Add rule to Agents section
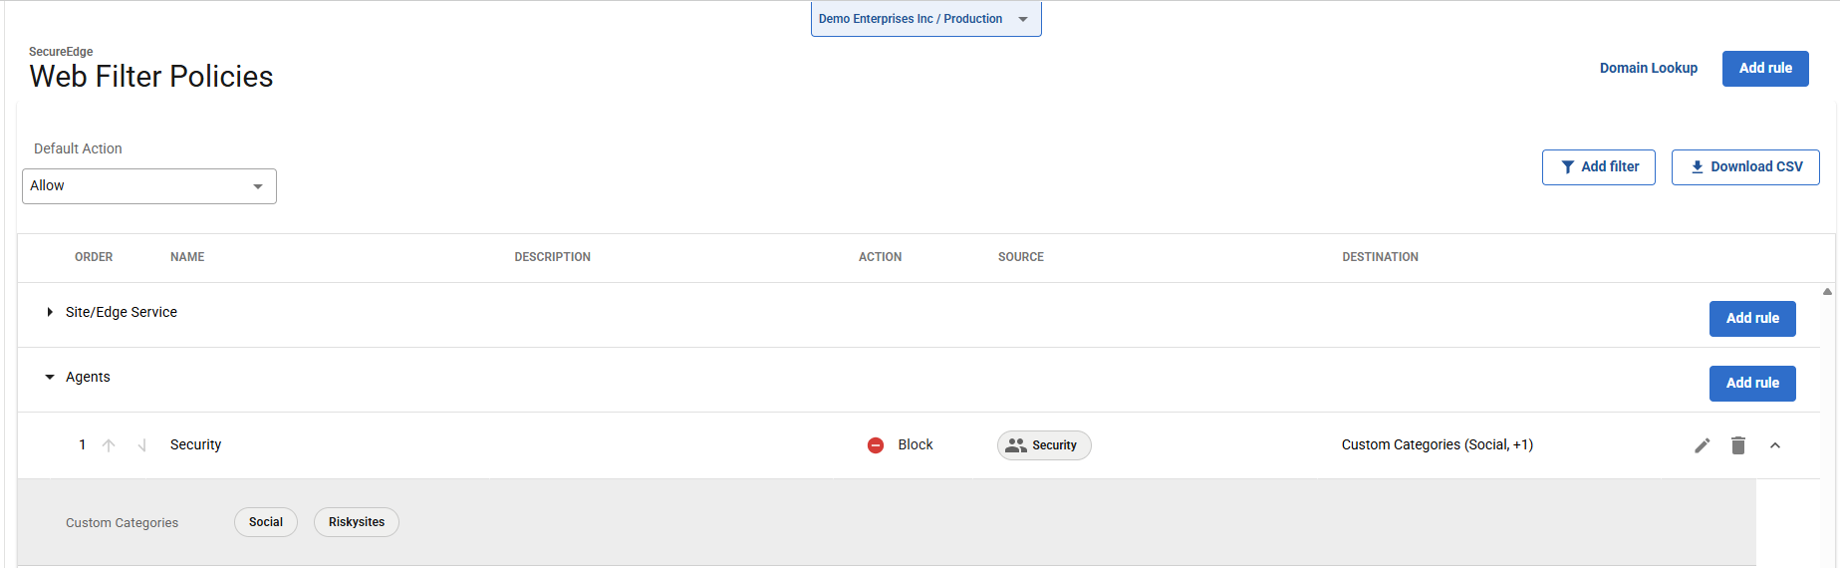The image size is (1840, 568). pos(1751,383)
